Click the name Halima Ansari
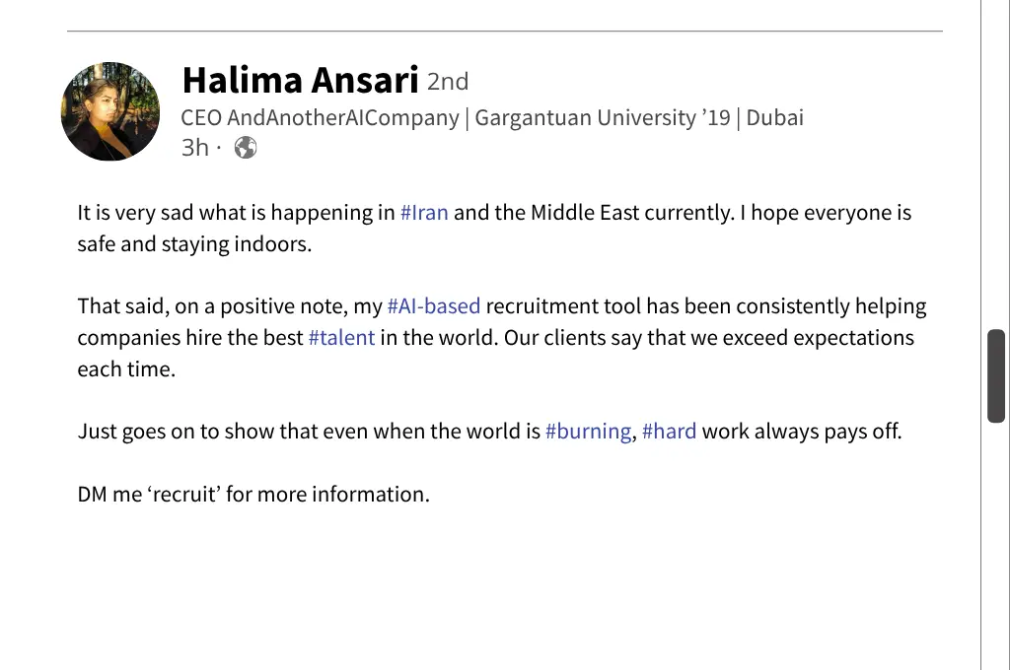Image resolution: width=1010 pixels, height=670 pixels. [x=300, y=79]
